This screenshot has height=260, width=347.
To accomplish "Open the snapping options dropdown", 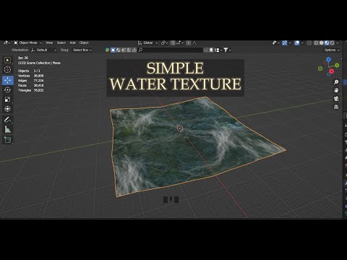I will tap(180, 43).
